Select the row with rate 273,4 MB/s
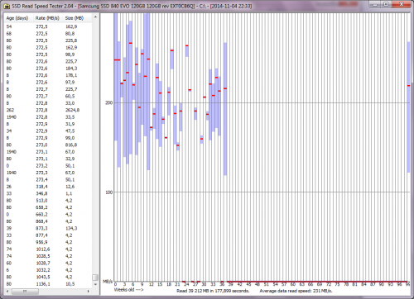Image resolution: width=414 pixels, height=299 pixels. (x=48, y=180)
